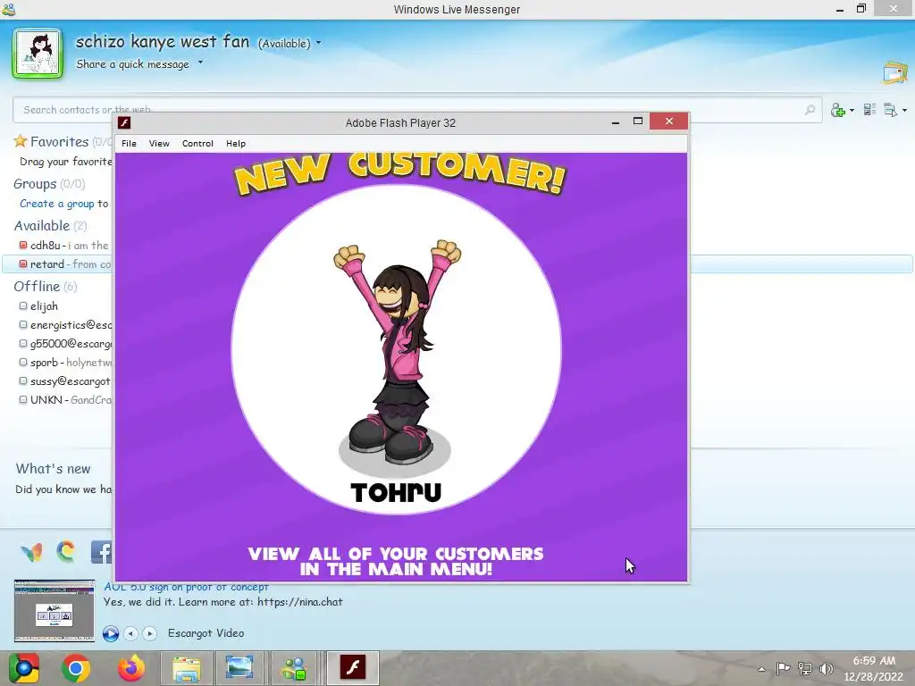
Task: Click the add contact icon
Action: 838,110
